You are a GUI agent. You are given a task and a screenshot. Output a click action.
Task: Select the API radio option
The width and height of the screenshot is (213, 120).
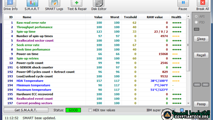pyautogui.click(x=196, y=17)
